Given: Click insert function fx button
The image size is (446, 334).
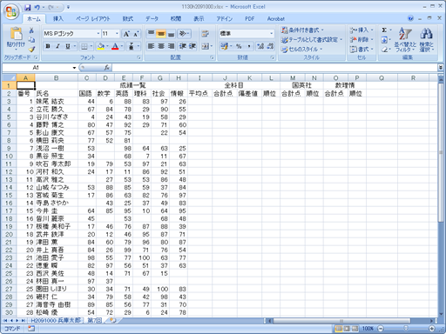Looking at the screenshot, I should click(107, 68).
